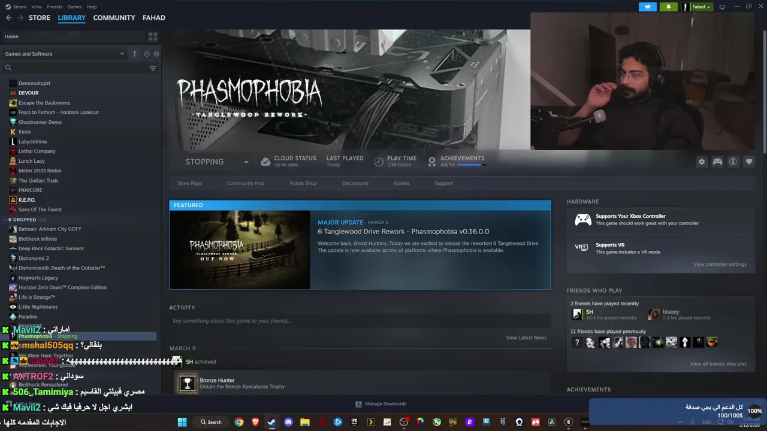Open the 6 Tanglewood Drive Rework update title
Viewport: 767px width, 431px height.
(403, 232)
